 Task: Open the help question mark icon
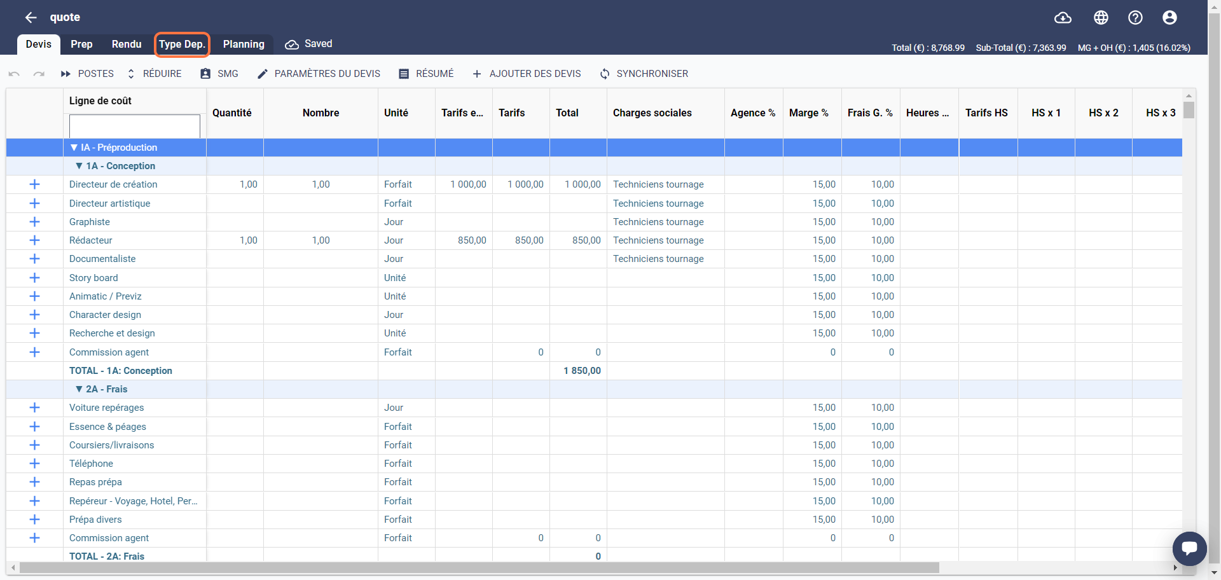pos(1135,18)
